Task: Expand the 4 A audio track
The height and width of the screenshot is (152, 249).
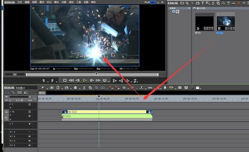Action: [10, 145]
